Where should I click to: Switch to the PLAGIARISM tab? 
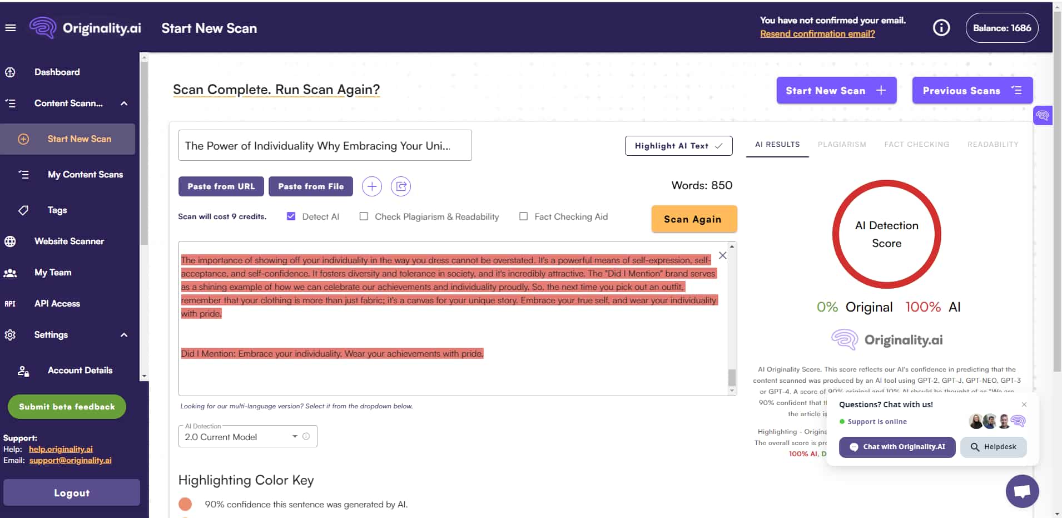[x=842, y=145]
